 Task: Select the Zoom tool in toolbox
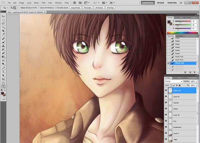click(x=3, y=87)
